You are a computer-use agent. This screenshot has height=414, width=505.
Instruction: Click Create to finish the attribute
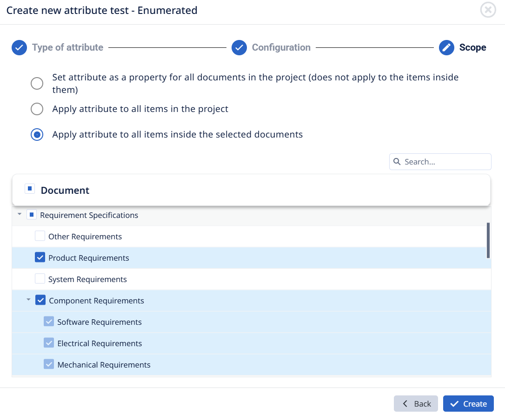(x=468, y=403)
